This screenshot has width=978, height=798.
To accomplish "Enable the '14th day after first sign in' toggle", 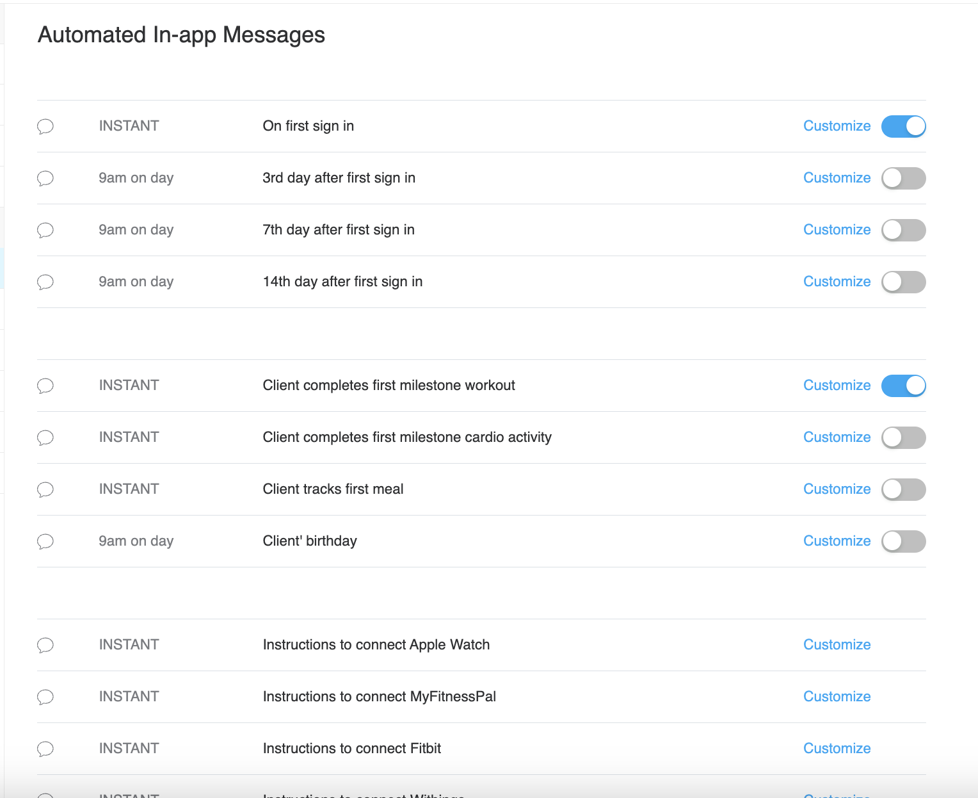I will tap(903, 282).
